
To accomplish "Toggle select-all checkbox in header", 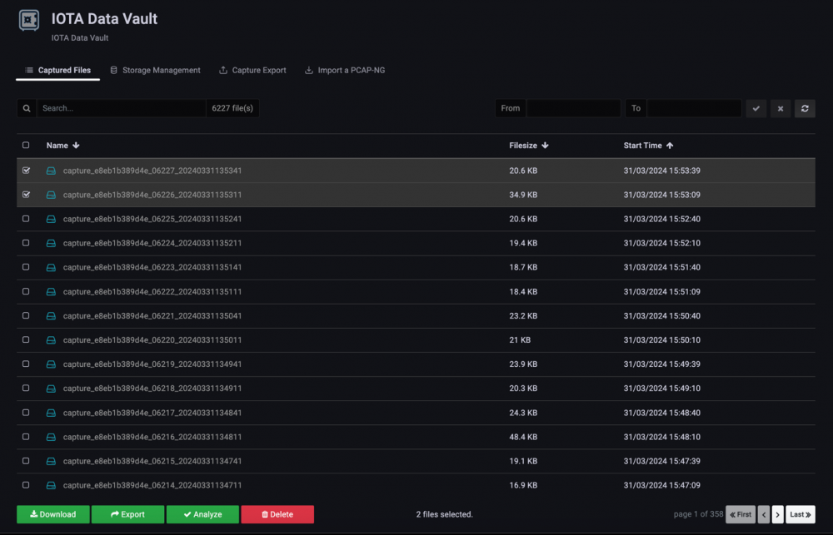I will (26, 146).
